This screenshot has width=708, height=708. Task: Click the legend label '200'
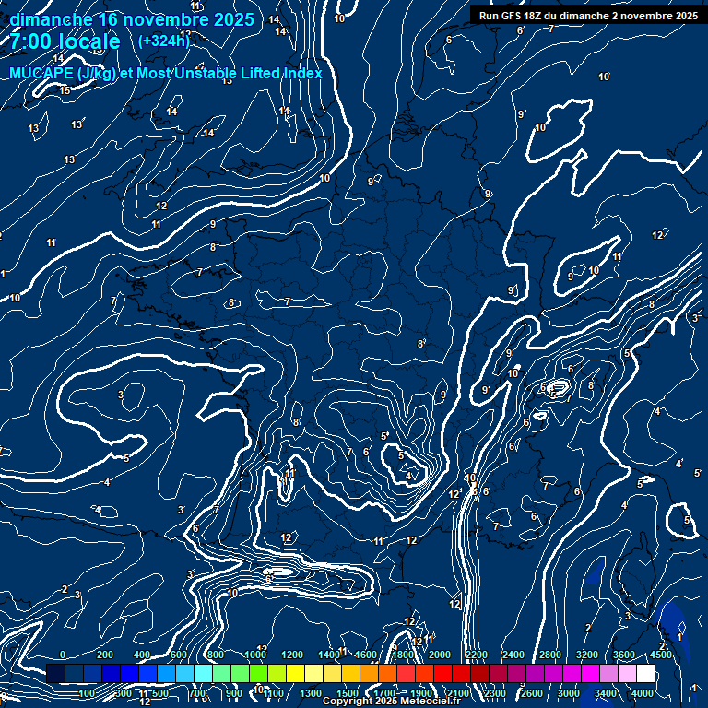(x=105, y=655)
